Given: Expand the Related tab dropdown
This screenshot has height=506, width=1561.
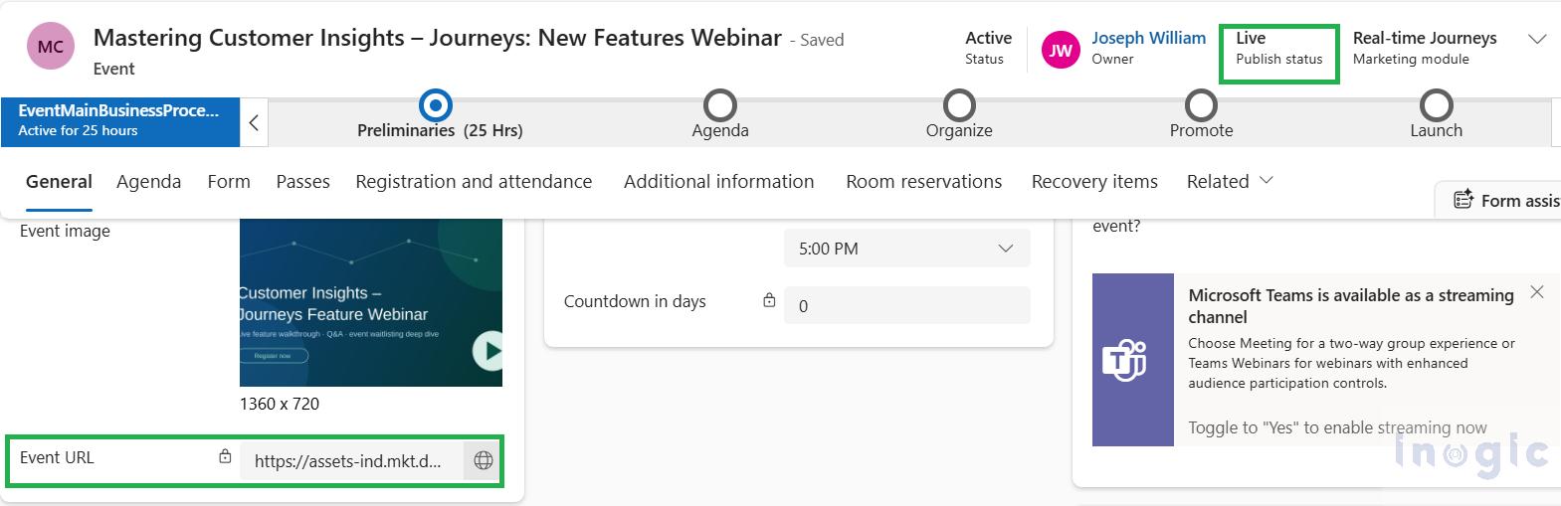Looking at the screenshot, I should coord(1230,182).
